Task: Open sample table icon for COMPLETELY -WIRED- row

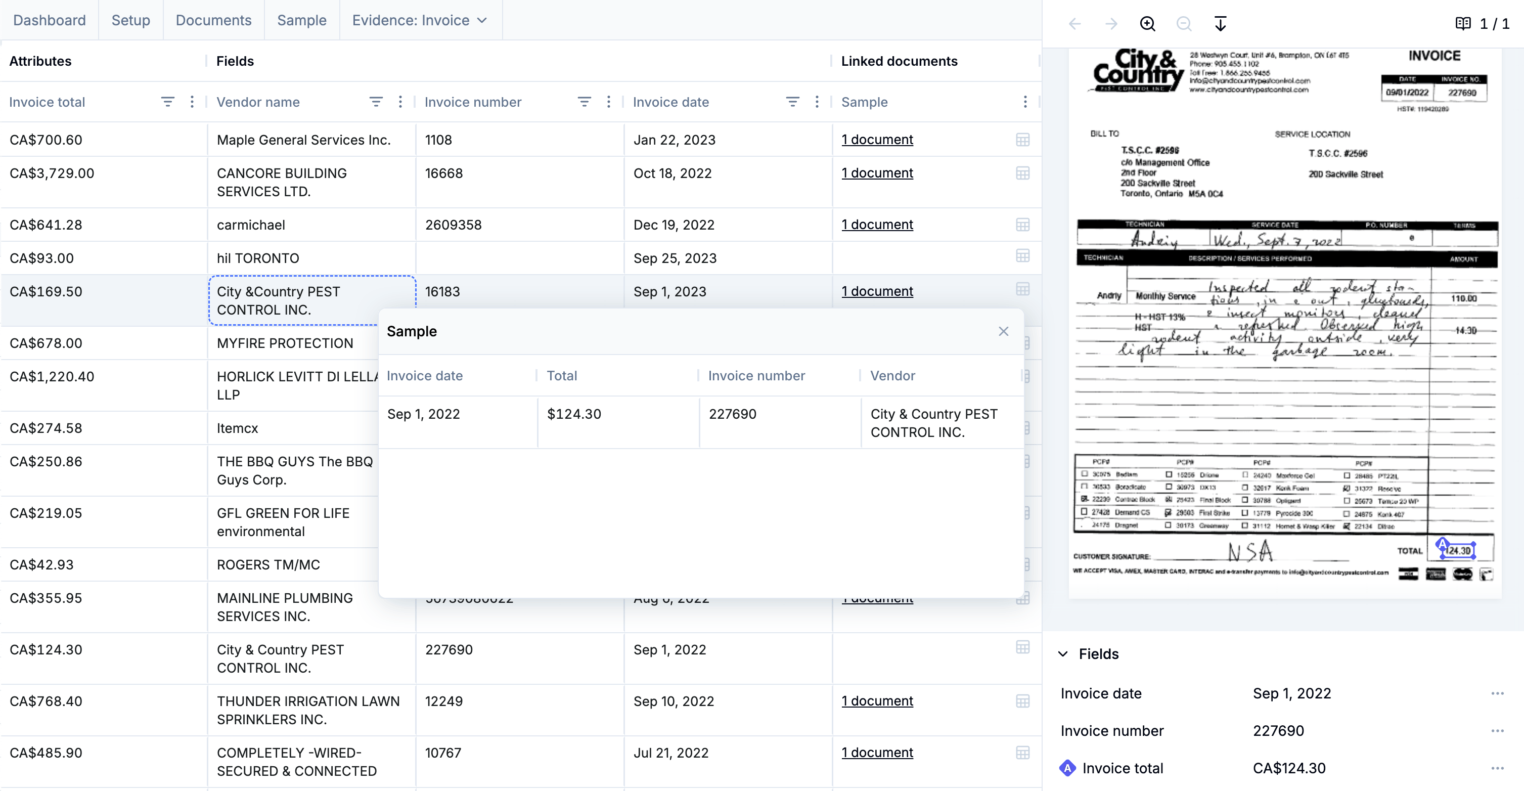Action: (x=1022, y=753)
